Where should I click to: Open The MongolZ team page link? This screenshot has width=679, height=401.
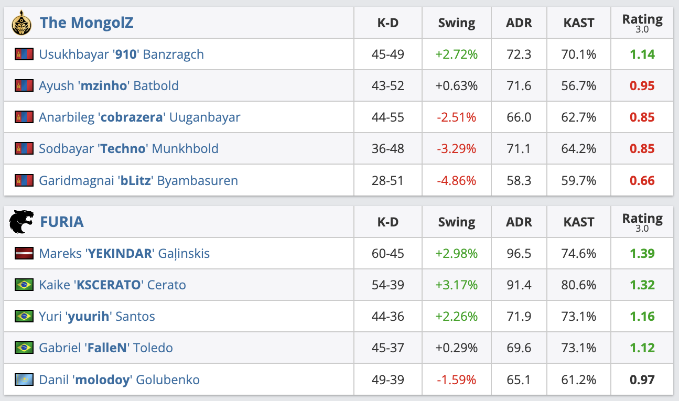[87, 23]
